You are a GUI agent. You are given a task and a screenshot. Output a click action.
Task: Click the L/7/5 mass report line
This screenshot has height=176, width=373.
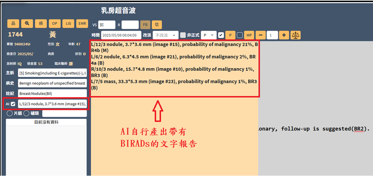pos(174,85)
